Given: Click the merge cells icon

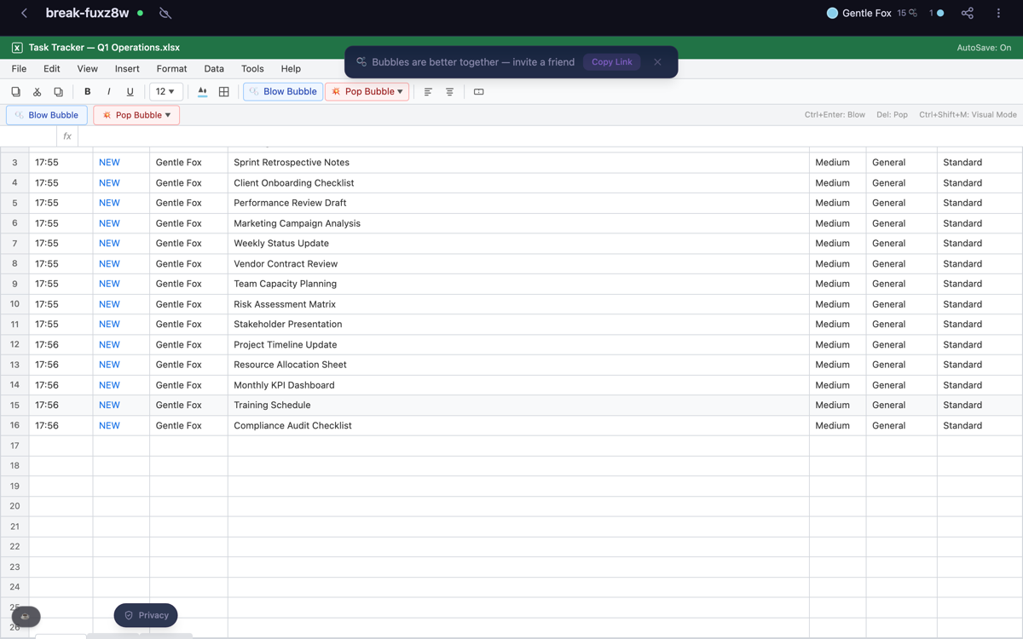Looking at the screenshot, I should [x=478, y=92].
